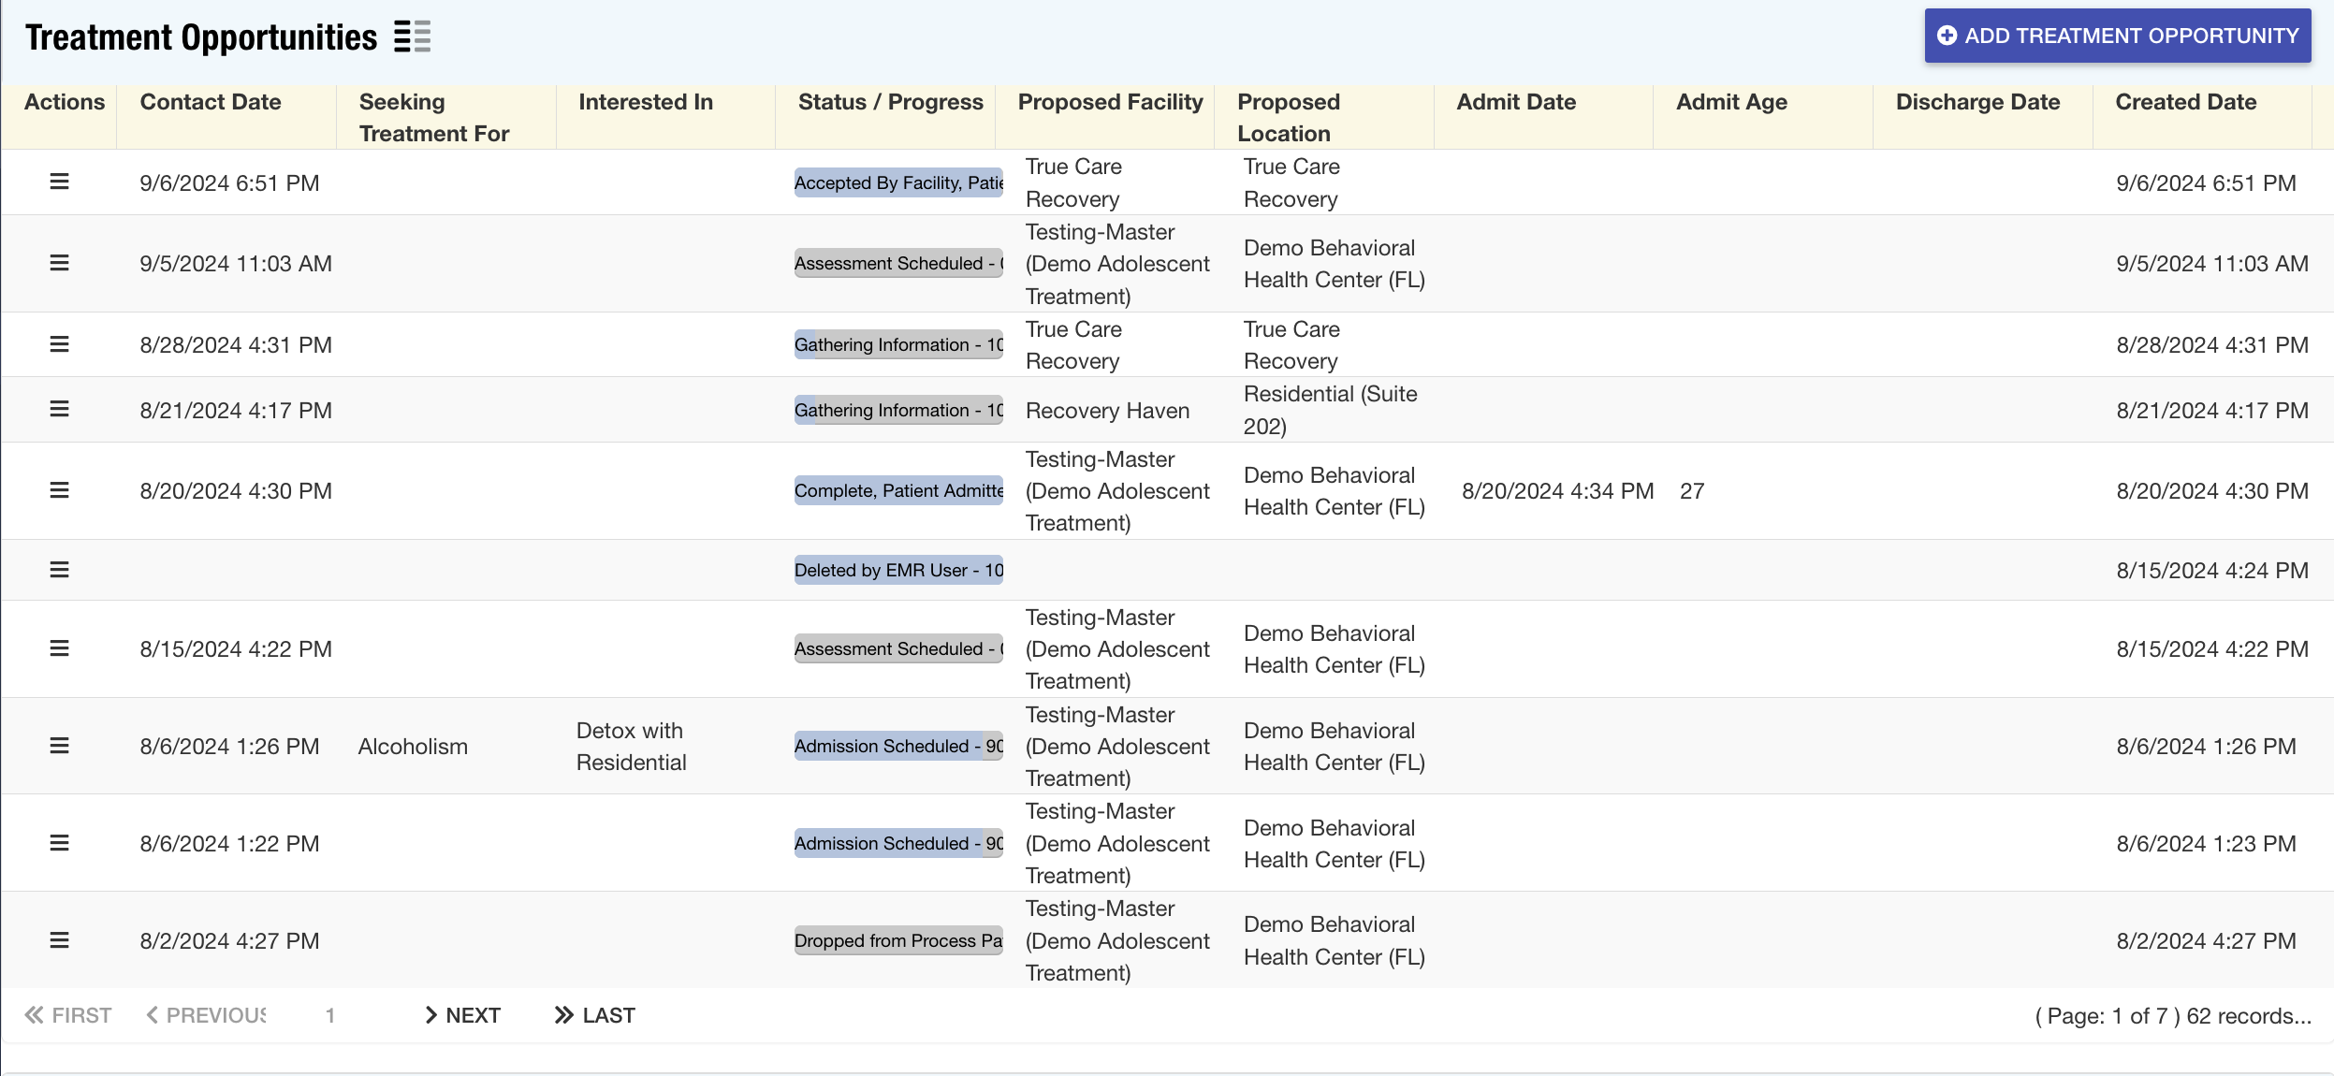Click Complete, Patient Admitted progress bar

898,490
